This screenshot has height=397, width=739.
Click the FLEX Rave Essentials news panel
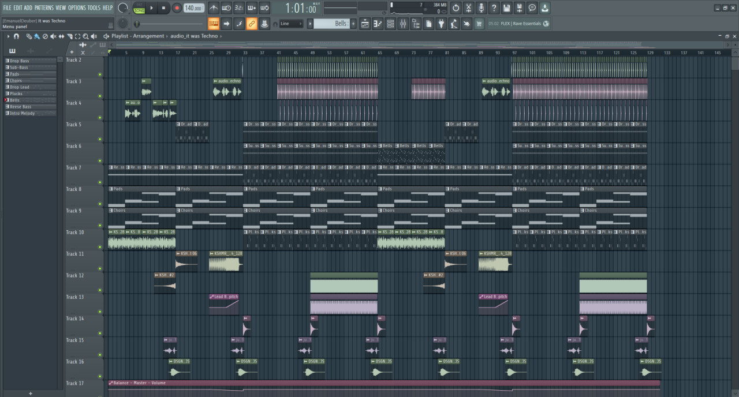coord(518,24)
